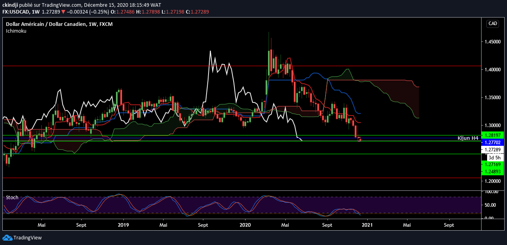
Task: Select the Stoch indicator label
Action: (x=12, y=197)
